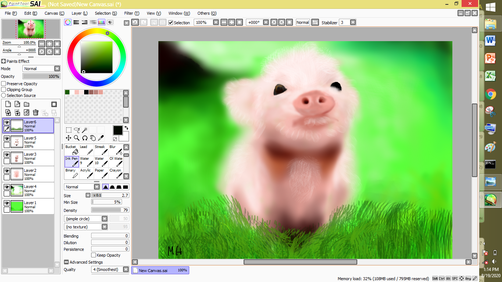The image size is (502, 282).
Task: Toggle the RGB sliders panel
Action: click(x=76, y=22)
